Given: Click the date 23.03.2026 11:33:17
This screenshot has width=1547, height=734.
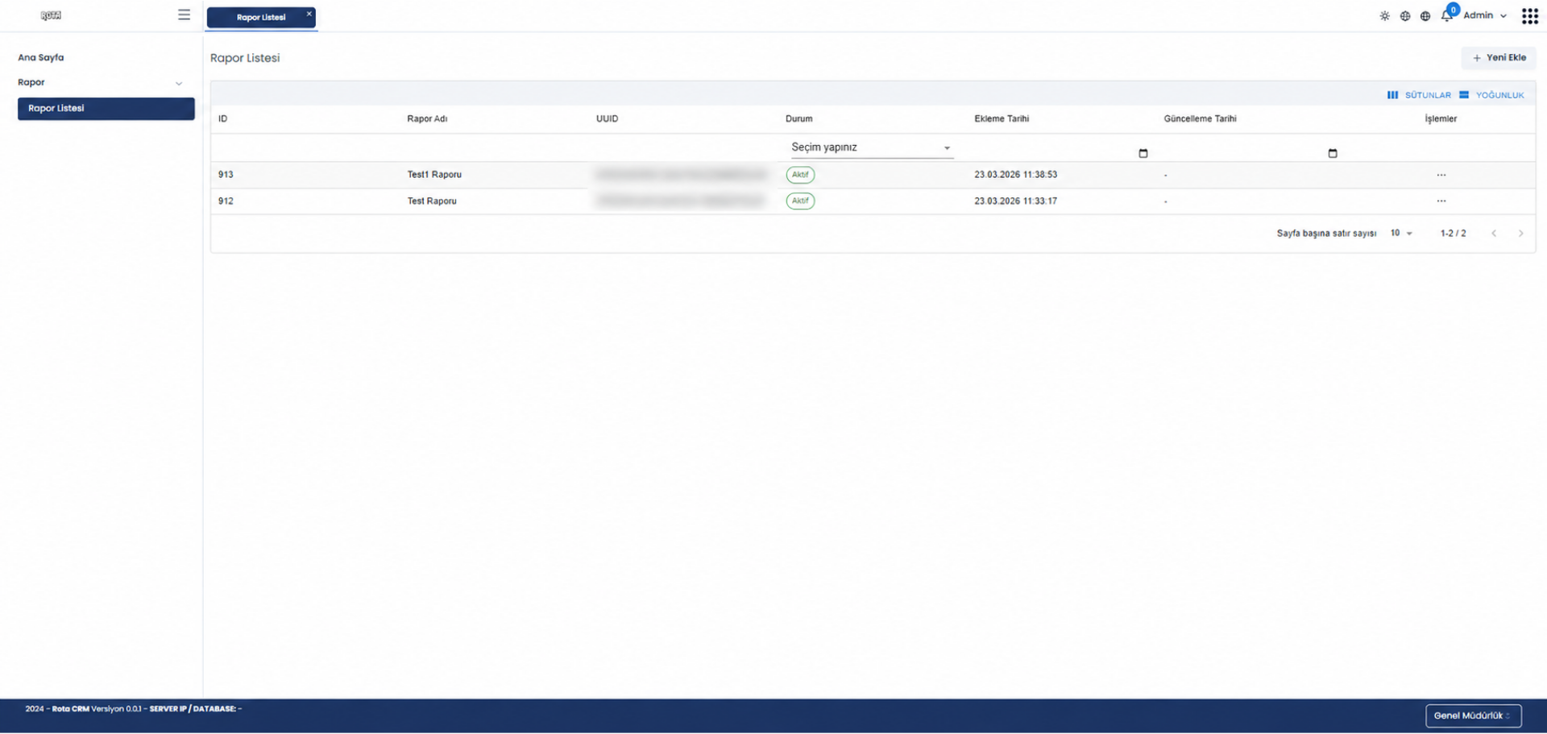Looking at the screenshot, I should tap(1015, 201).
